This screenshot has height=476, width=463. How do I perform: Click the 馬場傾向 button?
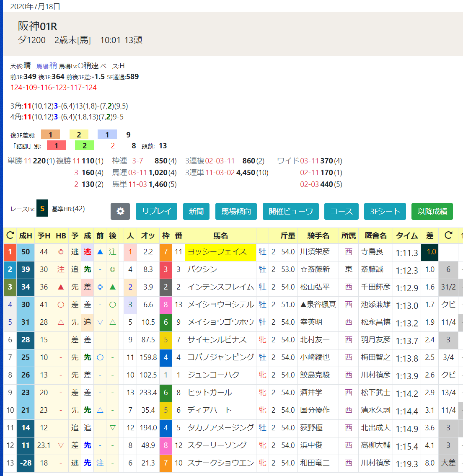(236, 211)
